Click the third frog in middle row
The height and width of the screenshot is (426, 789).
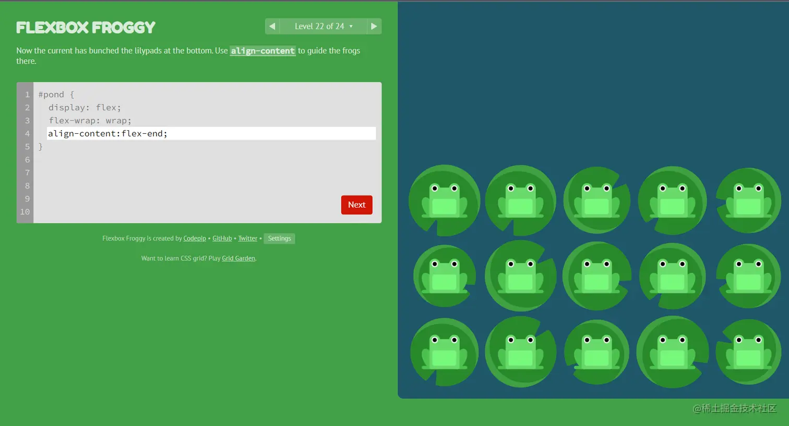(x=597, y=276)
